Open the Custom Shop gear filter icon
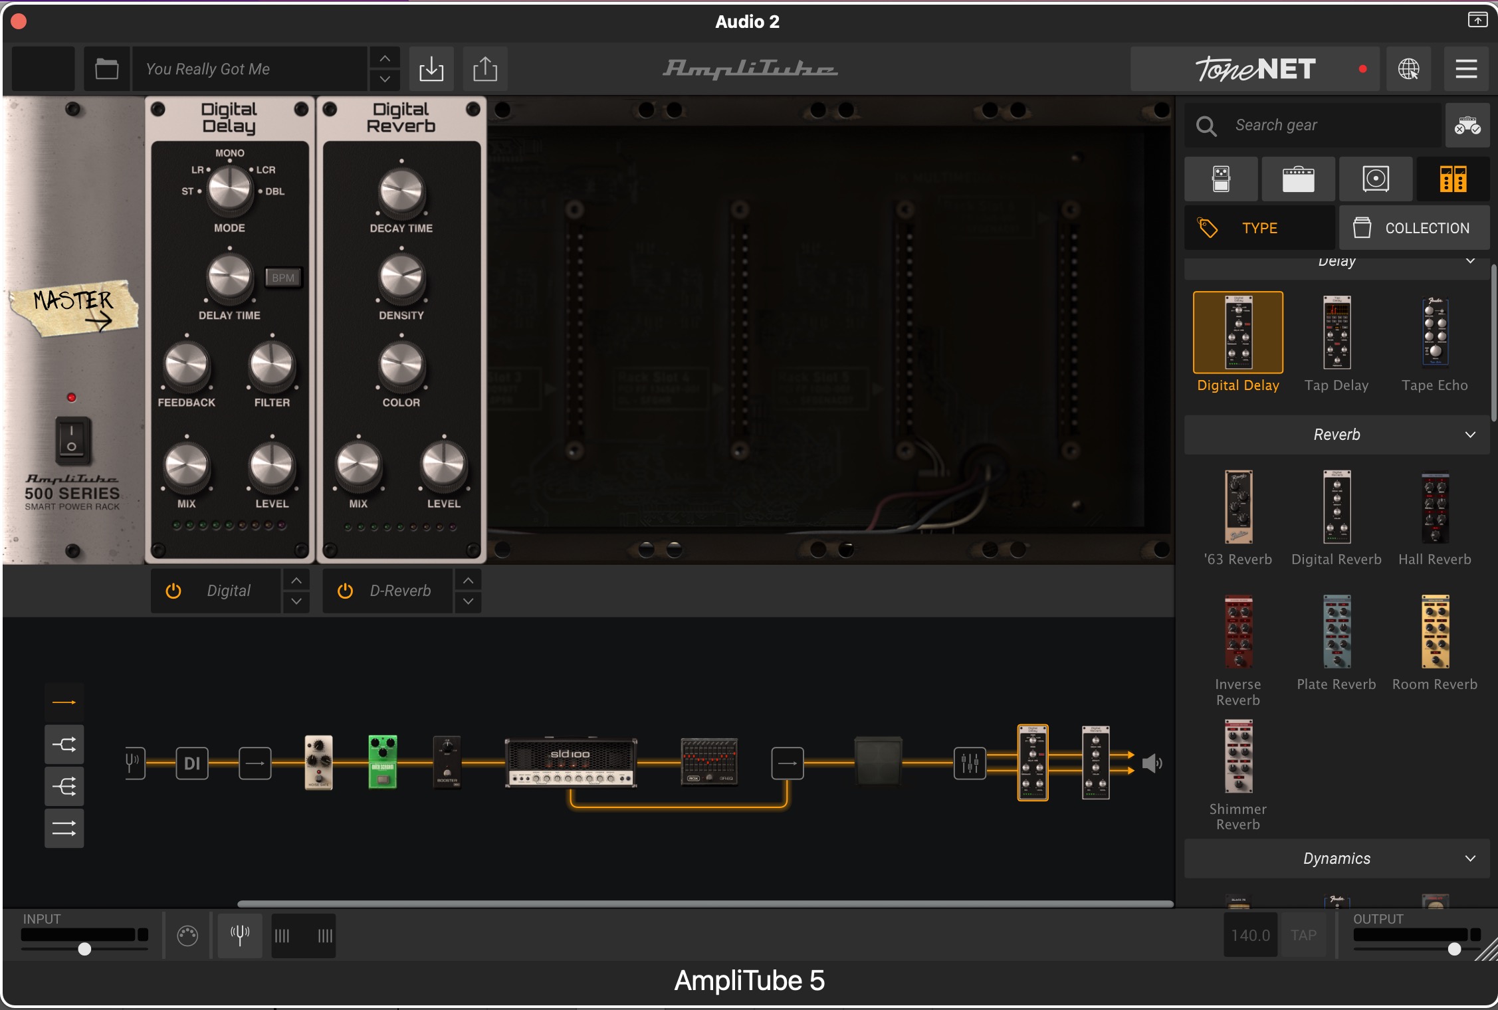The width and height of the screenshot is (1498, 1010). pyautogui.click(x=1467, y=125)
